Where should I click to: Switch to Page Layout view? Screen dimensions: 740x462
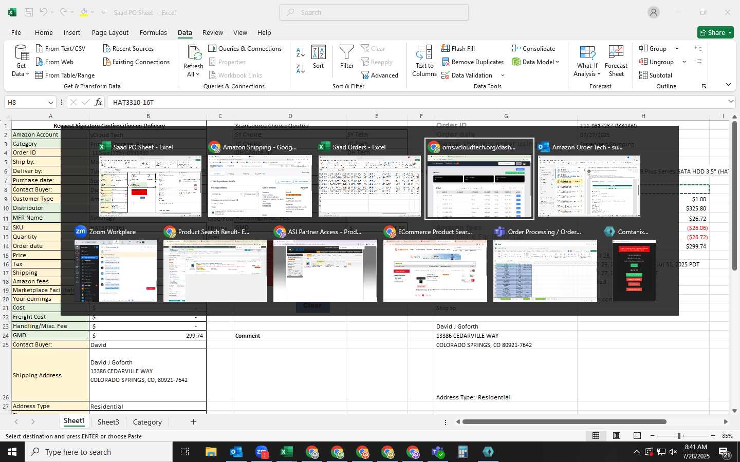tap(616, 436)
